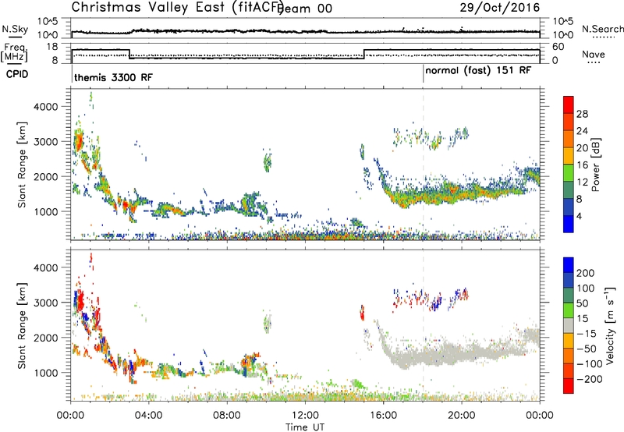The height and width of the screenshot is (432, 624).
Task: Click the '4' tick on Power scale
Action: pos(579,217)
